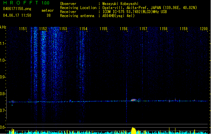Click the small meteor echo near 1151 start
The image size is (211, 134).
(x=12, y=102)
